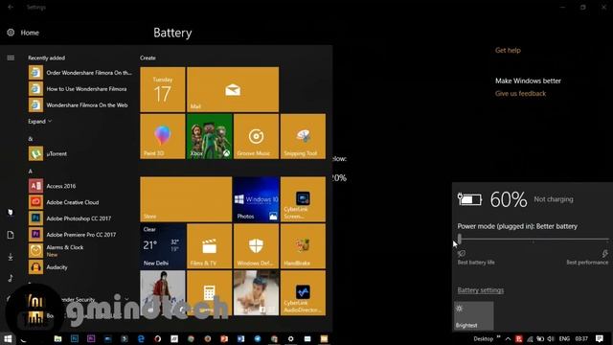The width and height of the screenshot is (613, 345).
Task: Open Opera browser from the taskbar
Action: (x=157, y=338)
